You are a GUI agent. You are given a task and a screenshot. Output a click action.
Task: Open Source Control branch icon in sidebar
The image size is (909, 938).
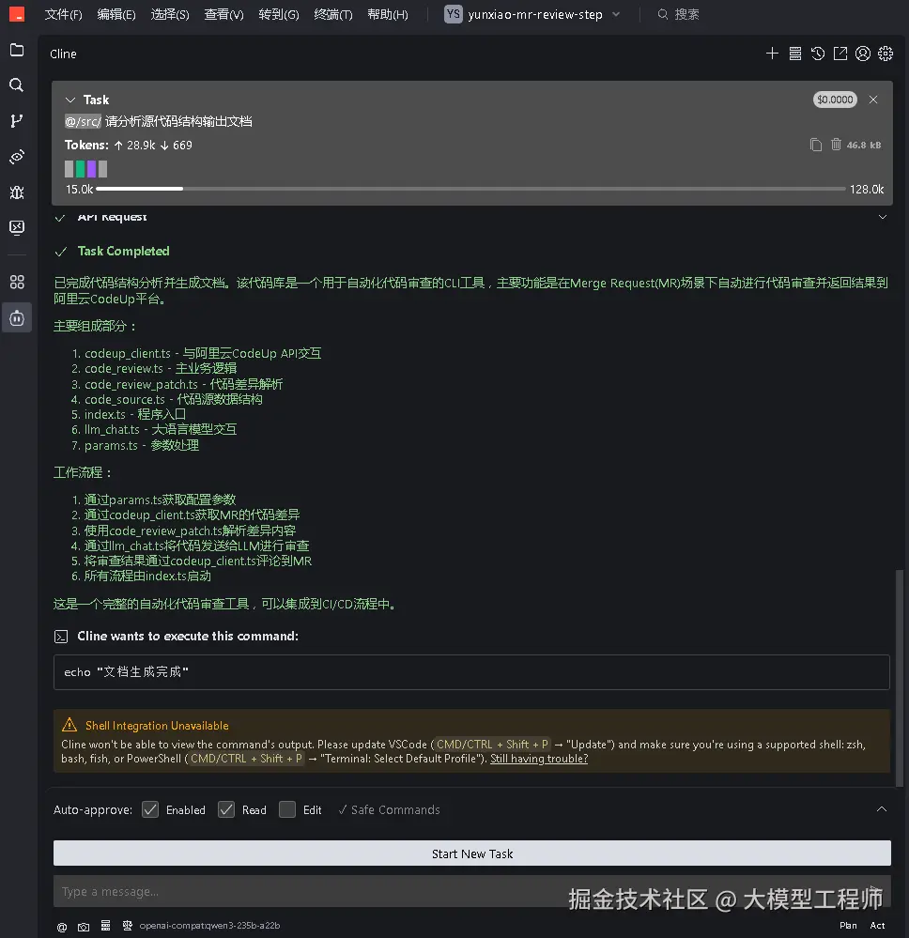click(17, 121)
